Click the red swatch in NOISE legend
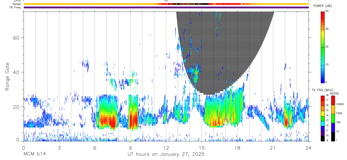The image size is (347, 160). [333, 100]
